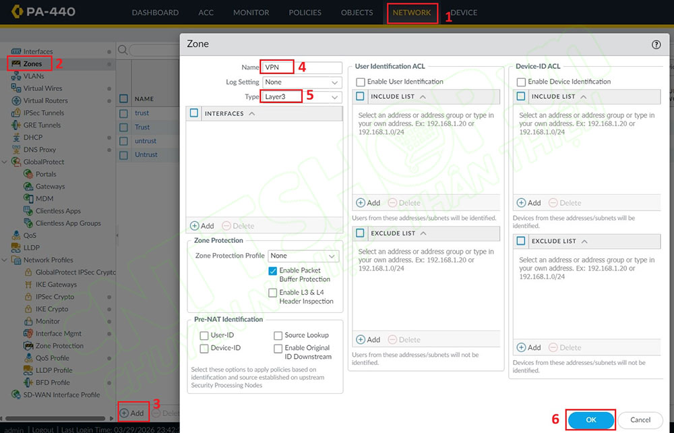Toggle Enable Packet Buffer Protection
Screen dimensions: 674x433
click(x=272, y=270)
